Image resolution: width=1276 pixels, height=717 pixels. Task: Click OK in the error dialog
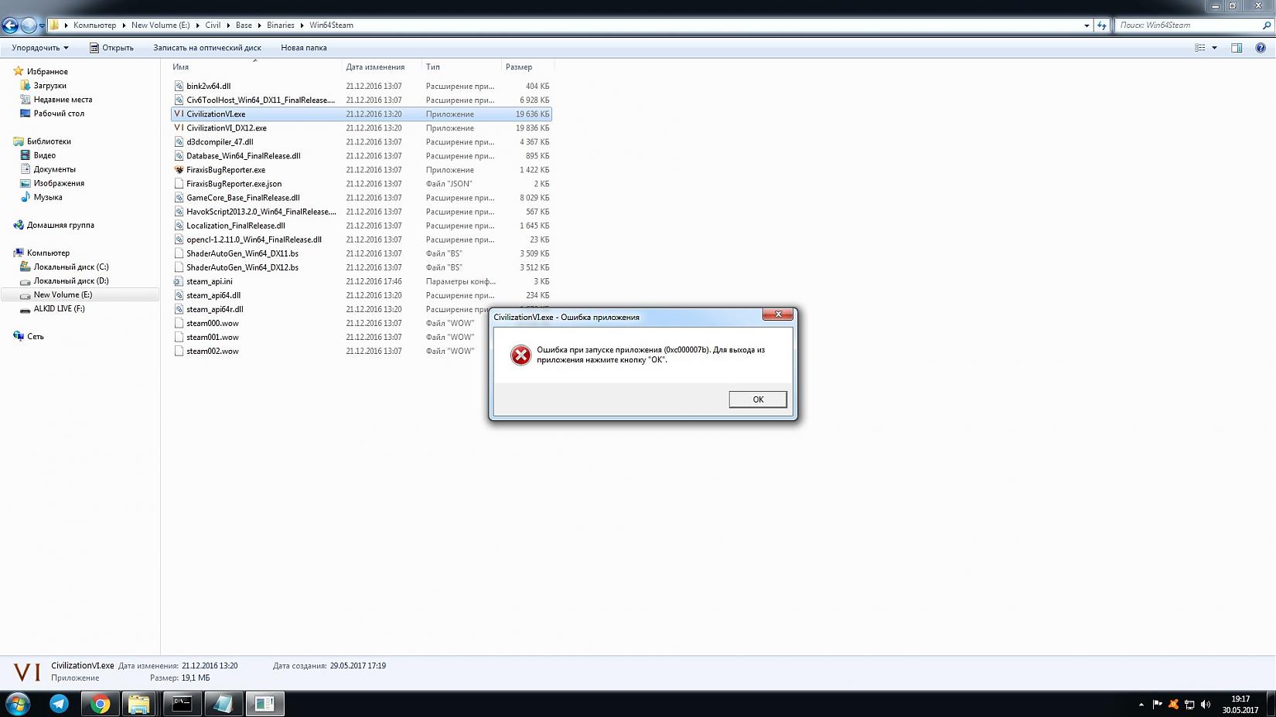[758, 399]
